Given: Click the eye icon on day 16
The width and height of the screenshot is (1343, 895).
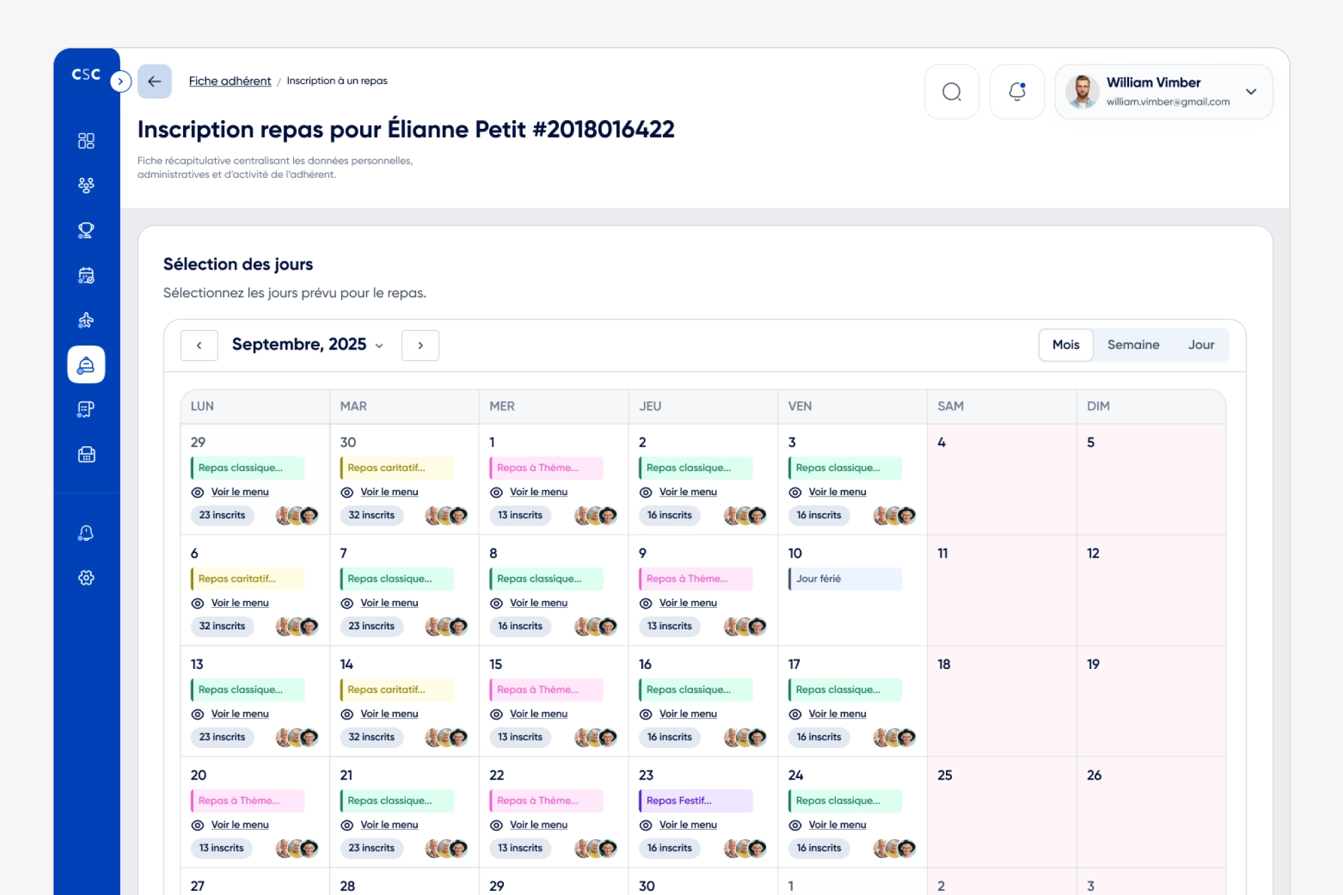Looking at the screenshot, I should [646, 714].
